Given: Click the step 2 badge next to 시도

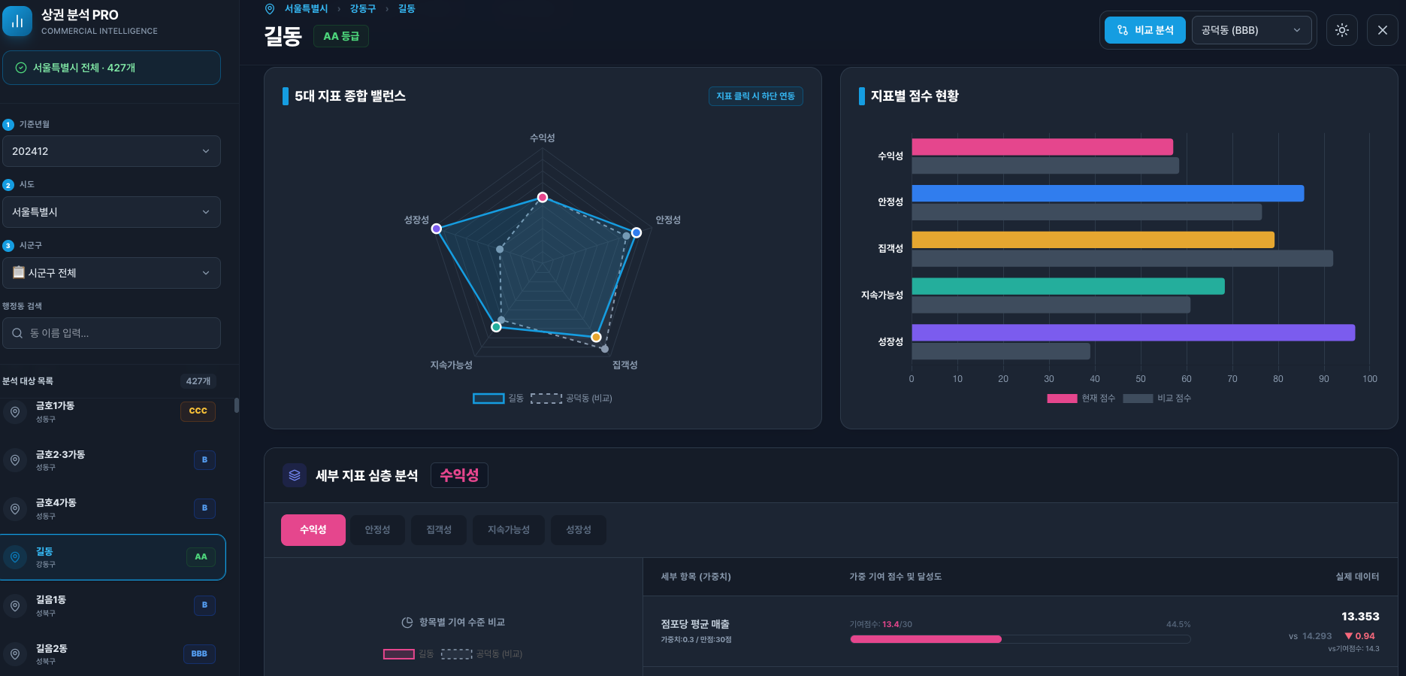Looking at the screenshot, I should pyautogui.click(x=8, y=185).
